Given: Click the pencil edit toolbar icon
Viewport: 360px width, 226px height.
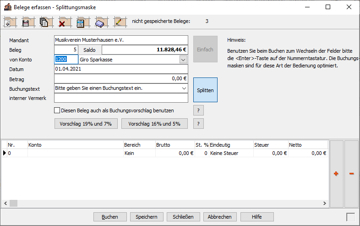Looking at the screenshot, I should coord(120,22).
